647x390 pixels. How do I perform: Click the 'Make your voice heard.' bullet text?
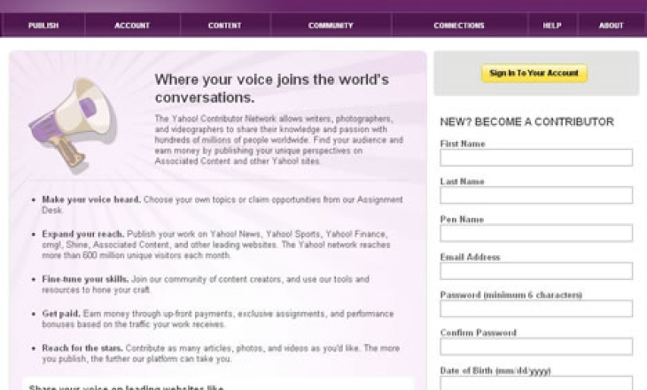[91, 199]
